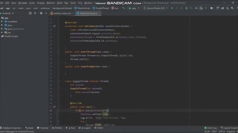Open the Terminal tool window

[43, 128]
